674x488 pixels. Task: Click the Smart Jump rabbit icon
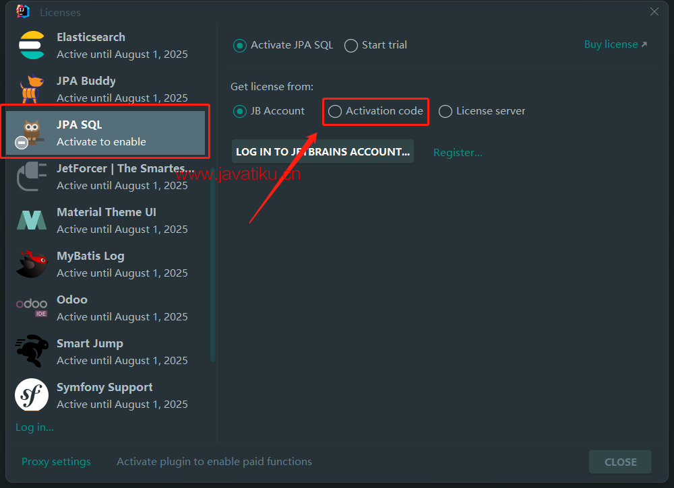(x=32, y=351)
